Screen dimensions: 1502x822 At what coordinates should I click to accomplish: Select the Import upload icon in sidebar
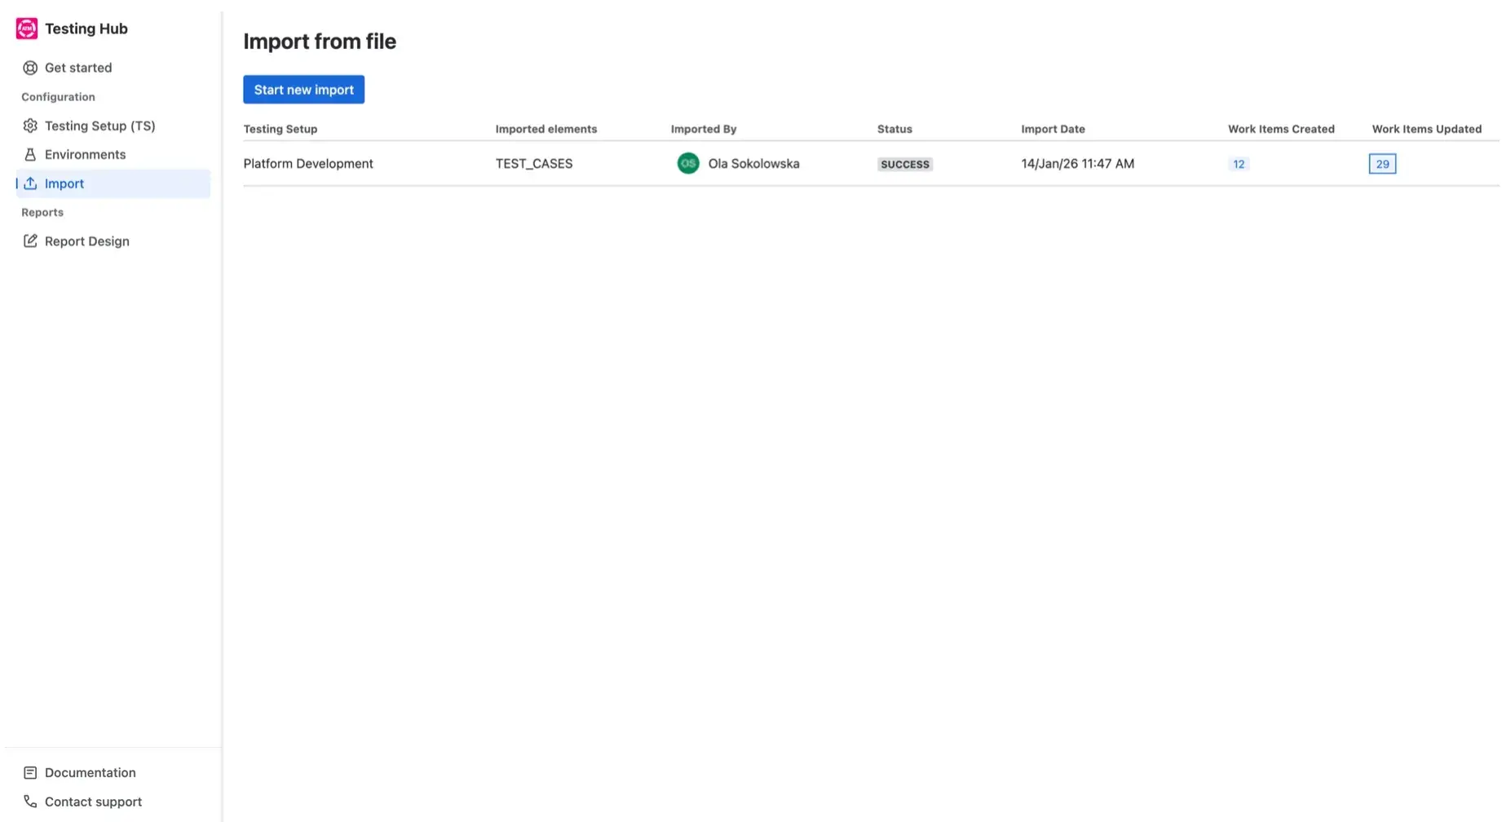click(30, 183)
